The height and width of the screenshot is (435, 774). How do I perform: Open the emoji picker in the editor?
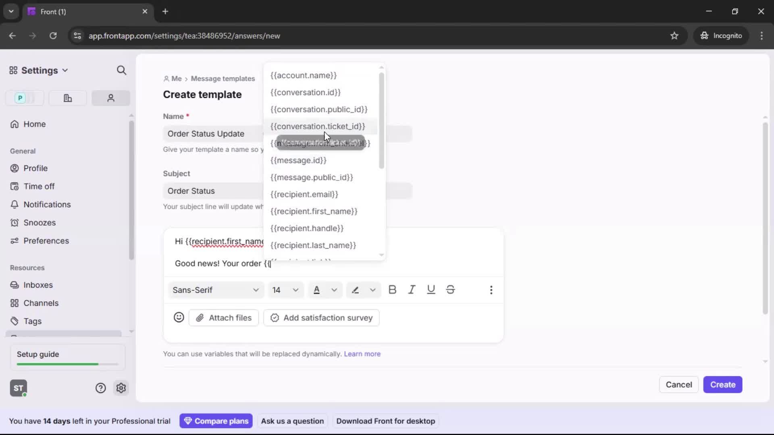[x=179, y=317]
